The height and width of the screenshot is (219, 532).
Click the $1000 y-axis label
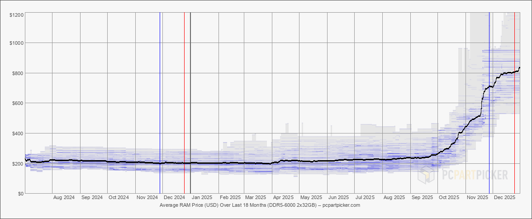click(x=16, y=43)
